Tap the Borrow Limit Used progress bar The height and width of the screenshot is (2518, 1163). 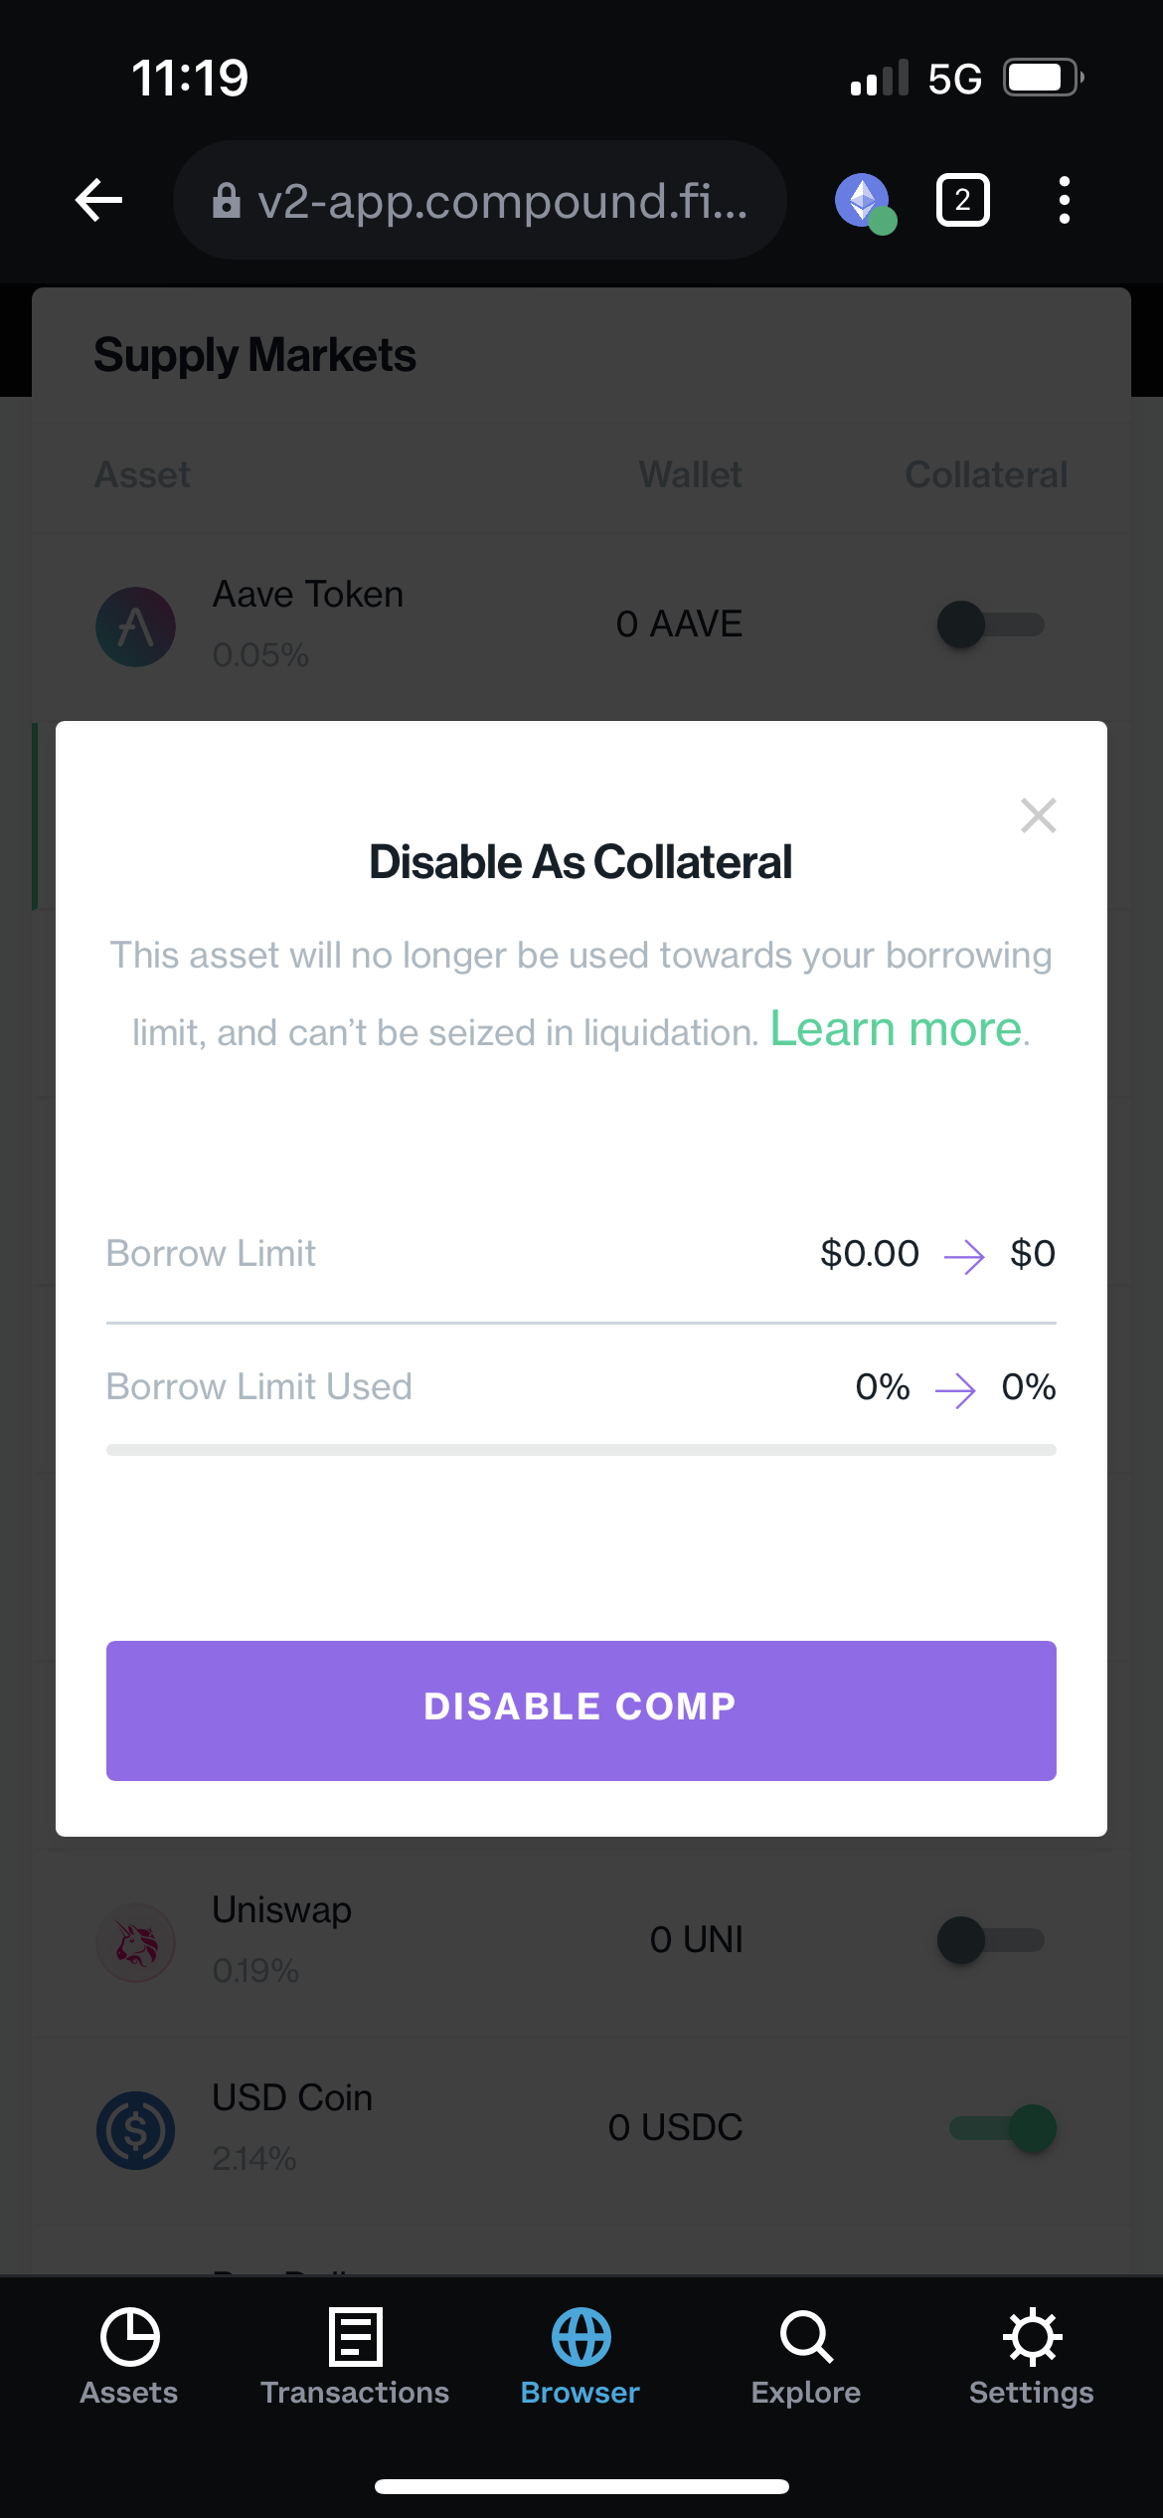click(581, 1447)
